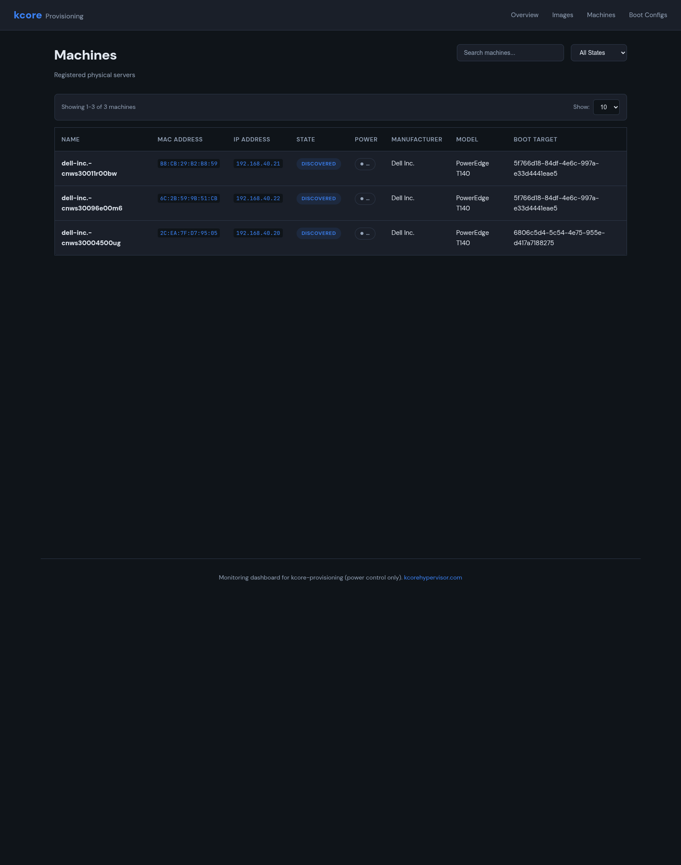The height and width of the screenshot is (865, 681).
Task: Open the Machines nav item
Action: (x=601, y=15)
